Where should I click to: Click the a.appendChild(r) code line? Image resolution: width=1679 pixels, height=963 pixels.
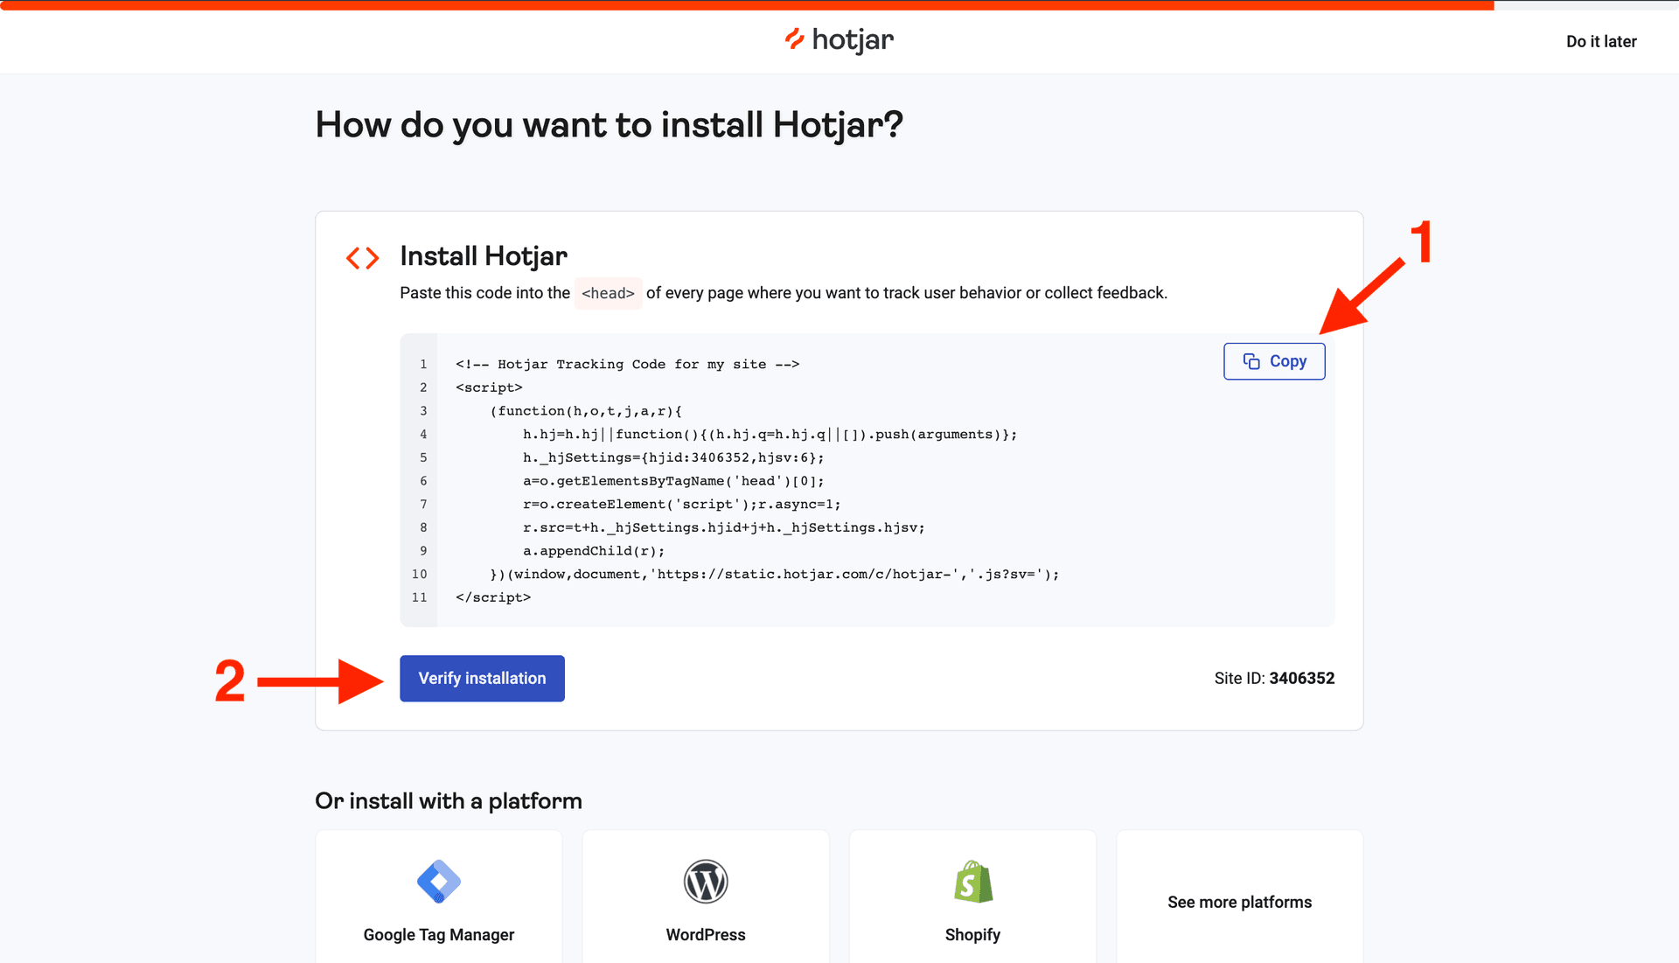coord(594,551)
